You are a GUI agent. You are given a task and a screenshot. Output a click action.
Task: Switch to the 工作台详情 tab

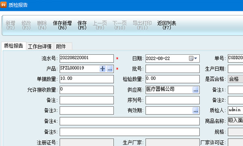click(40, 46)
